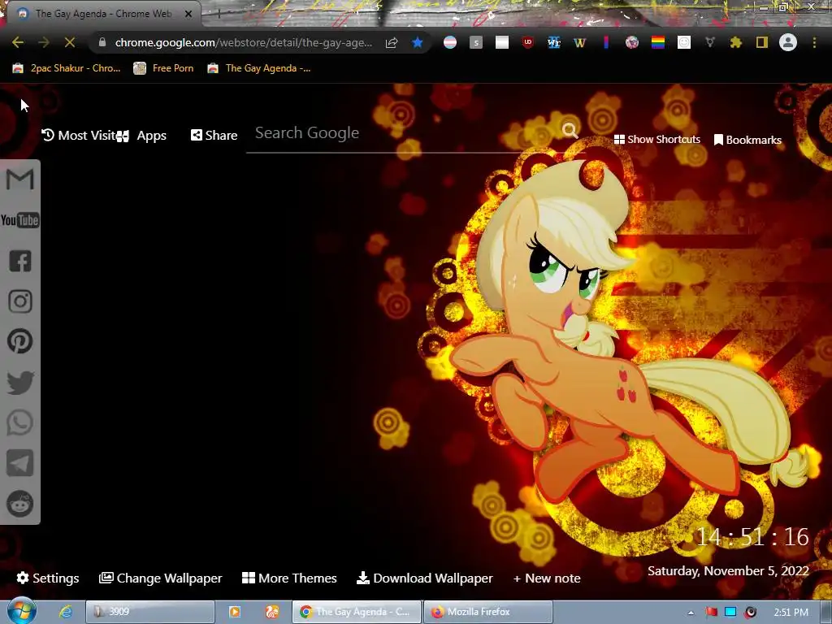Open the new tab Settings

click(x=48, y=578)
